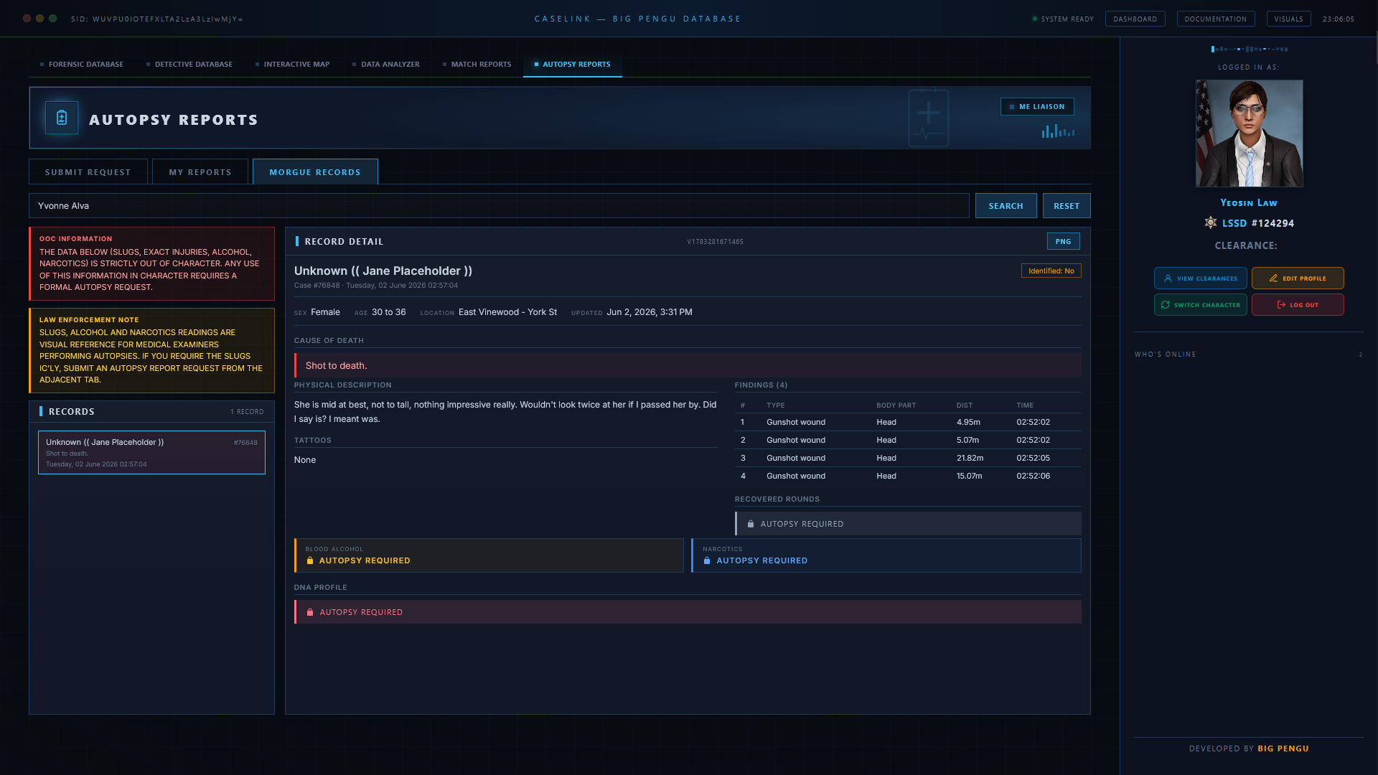This screenshot has height=775, width=1378.
Task: Click the ME Liaison badge button
Action: point(1037,107)
